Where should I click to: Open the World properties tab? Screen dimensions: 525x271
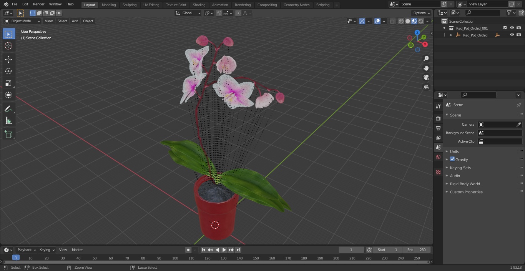click(x=438, y=157)
